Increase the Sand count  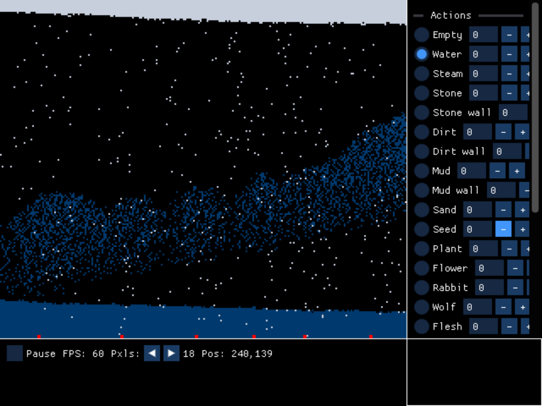point(523,210)
